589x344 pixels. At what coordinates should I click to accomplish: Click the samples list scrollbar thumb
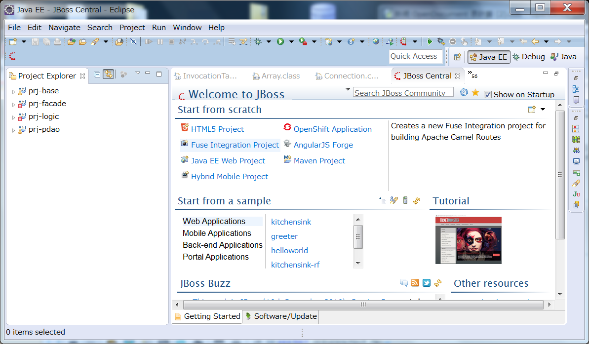point(358,237)
